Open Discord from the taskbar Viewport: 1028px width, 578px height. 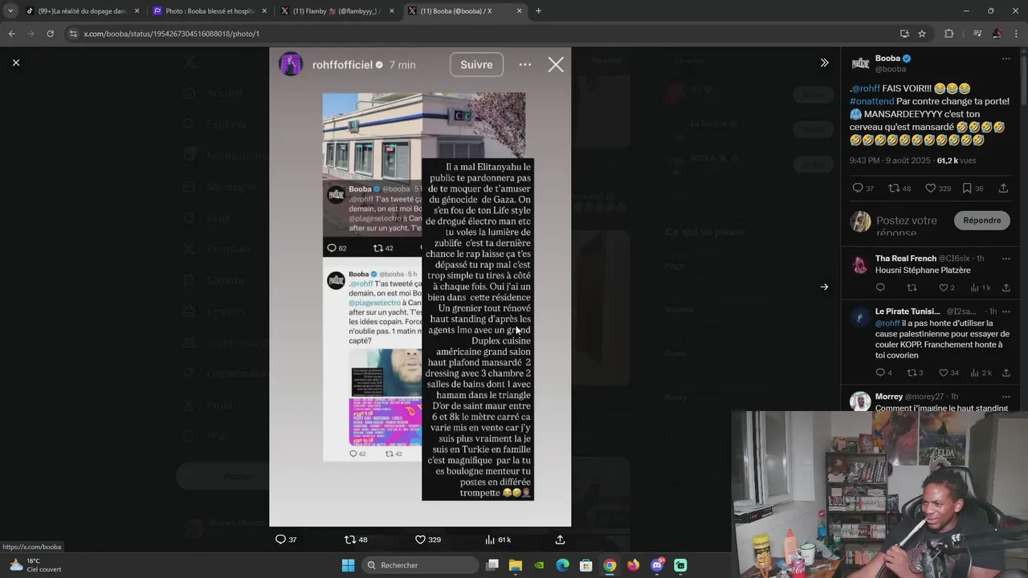[x=657, y=565]
